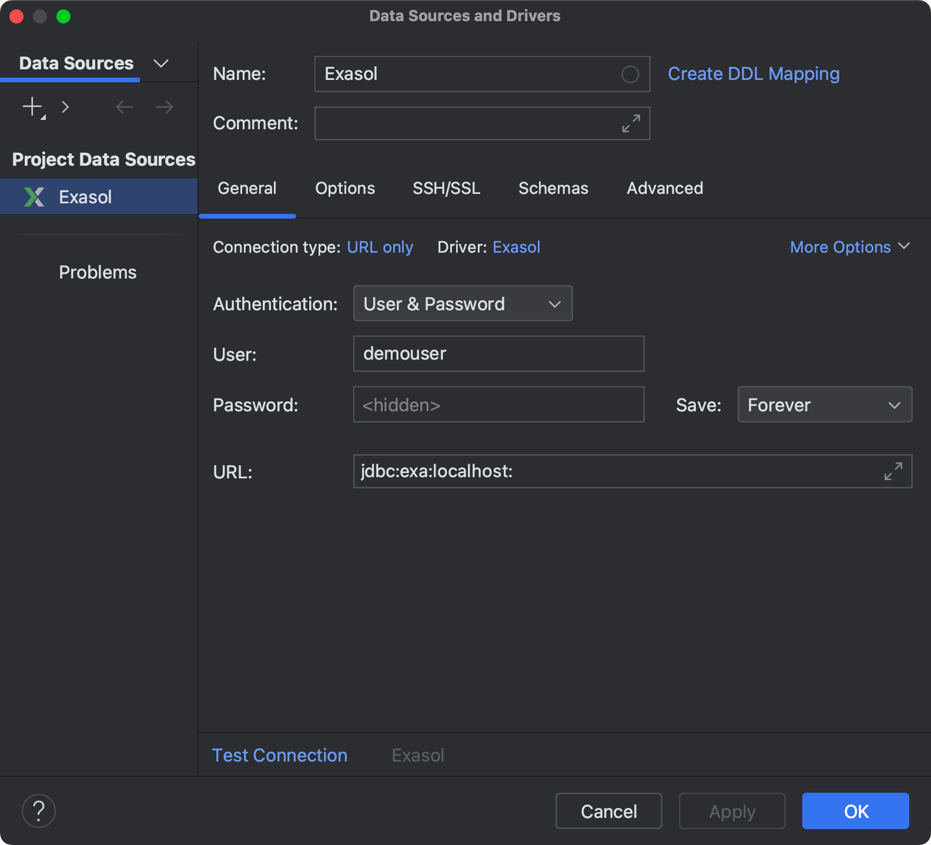This screenshot has height=845, width=931.
Task: Open the Data Sources dropdown chevron
Action: click(x=161, y=63)
